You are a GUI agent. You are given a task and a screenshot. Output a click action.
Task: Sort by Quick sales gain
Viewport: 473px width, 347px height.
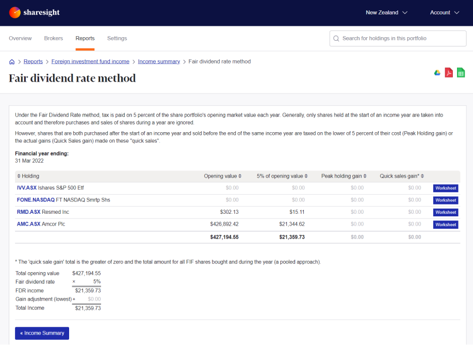point(402,176)
